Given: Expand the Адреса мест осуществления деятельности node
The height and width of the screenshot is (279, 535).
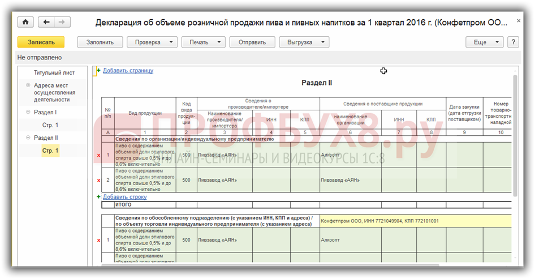Looking at the screenshot, I should [28, 85].
